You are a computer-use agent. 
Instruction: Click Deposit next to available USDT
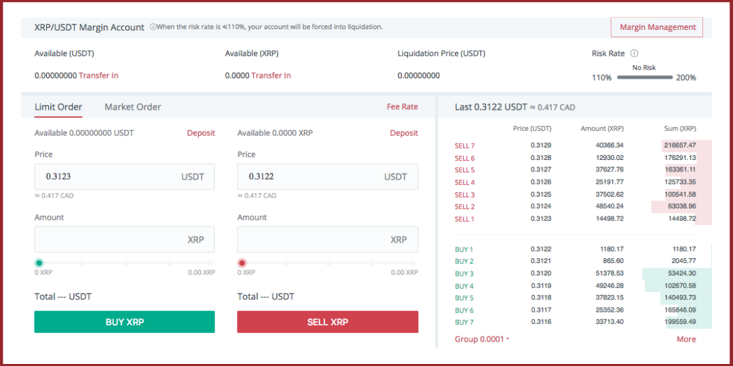tap(201, 133)
